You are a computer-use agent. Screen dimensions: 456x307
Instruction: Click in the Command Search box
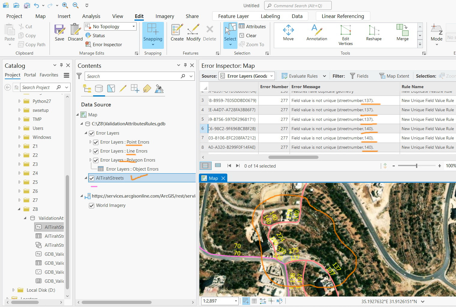pyautogui.click(x=297, y=5)
